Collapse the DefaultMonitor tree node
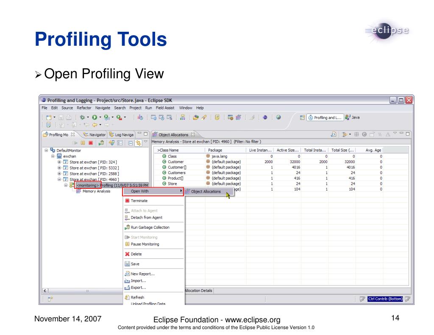 (46, 150)
